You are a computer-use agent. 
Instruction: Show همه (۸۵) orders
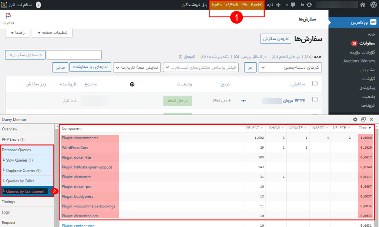tap(313, 56)
